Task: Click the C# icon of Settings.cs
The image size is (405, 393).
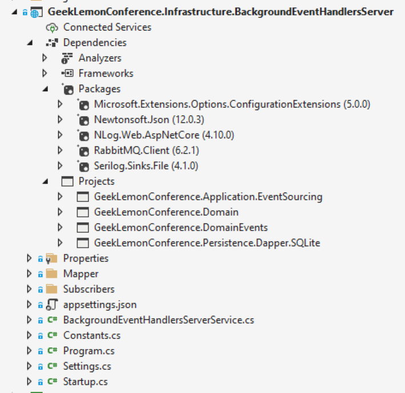Action: point(52,366)
